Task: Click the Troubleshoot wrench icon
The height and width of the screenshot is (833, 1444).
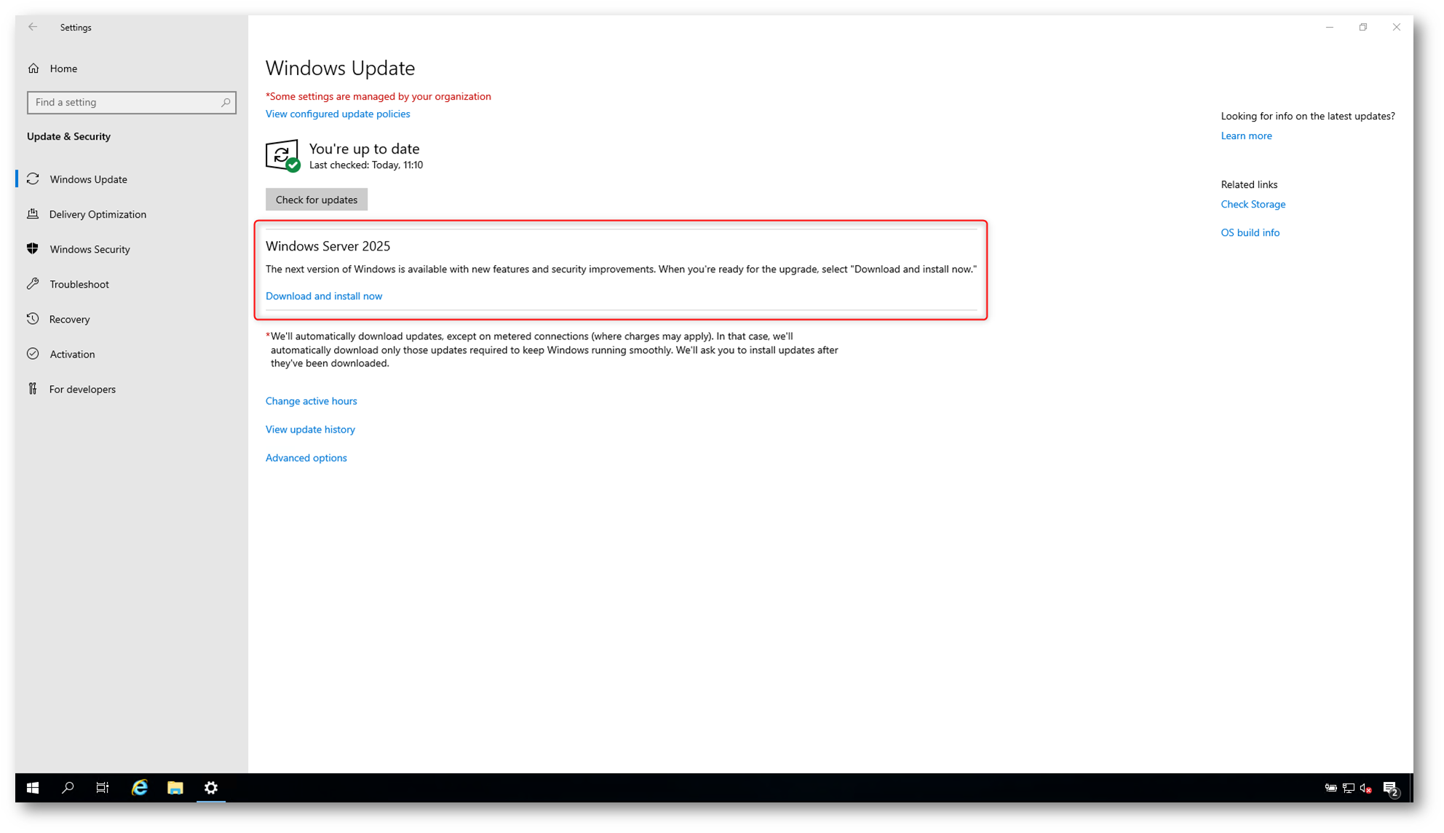Action: pos(33,284)
